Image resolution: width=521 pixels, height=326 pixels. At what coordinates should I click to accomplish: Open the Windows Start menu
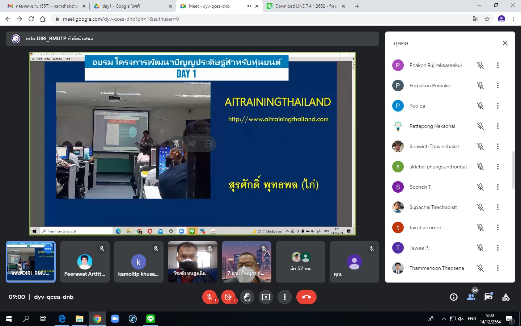click(x=9, y=319)
